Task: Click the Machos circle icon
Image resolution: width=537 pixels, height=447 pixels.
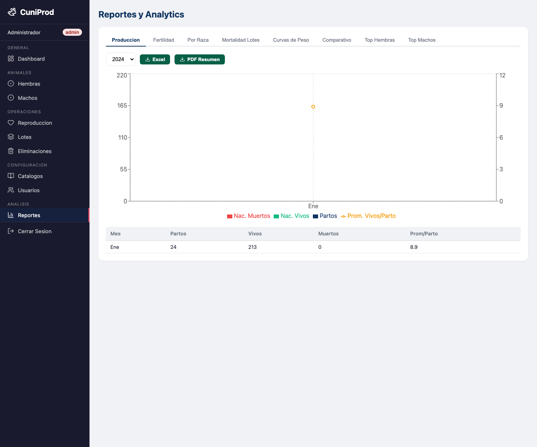Action: pyautogui.click(x=11, y=98)
